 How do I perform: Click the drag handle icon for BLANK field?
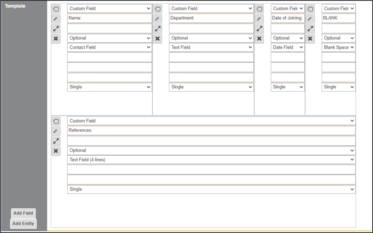(310, 9)
